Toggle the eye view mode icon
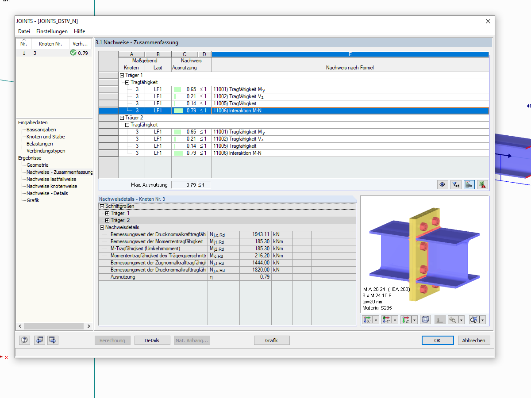This screenshot has height=398, width=531. (x=442, y=185)
